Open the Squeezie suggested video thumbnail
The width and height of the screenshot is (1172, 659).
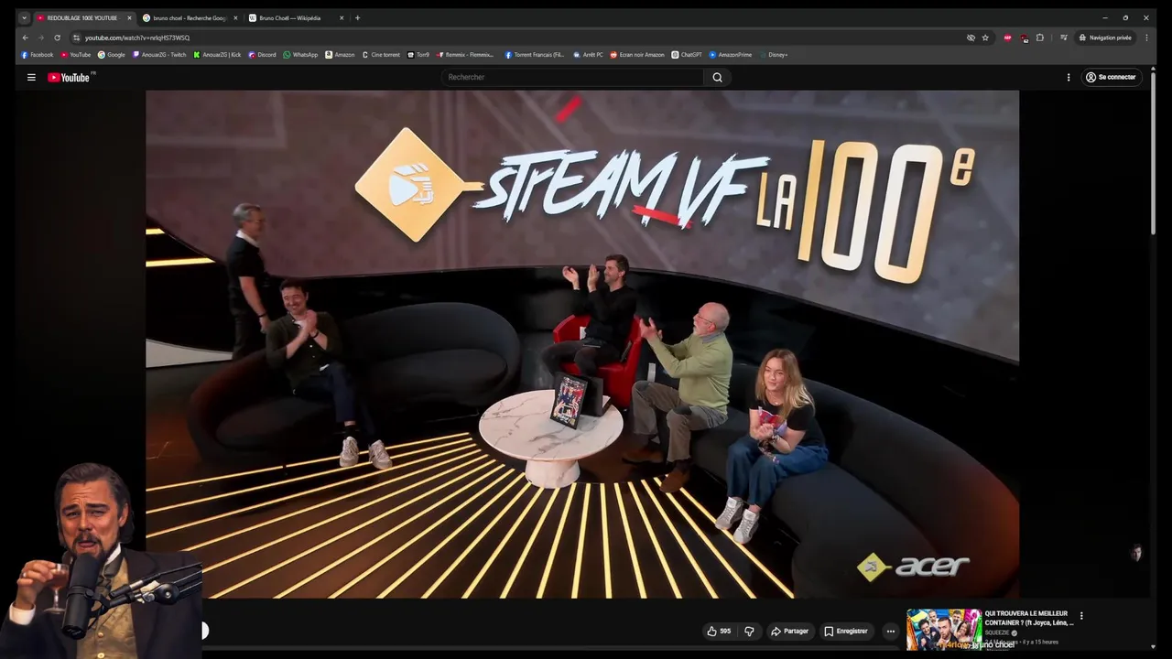[x=944, y=630]
